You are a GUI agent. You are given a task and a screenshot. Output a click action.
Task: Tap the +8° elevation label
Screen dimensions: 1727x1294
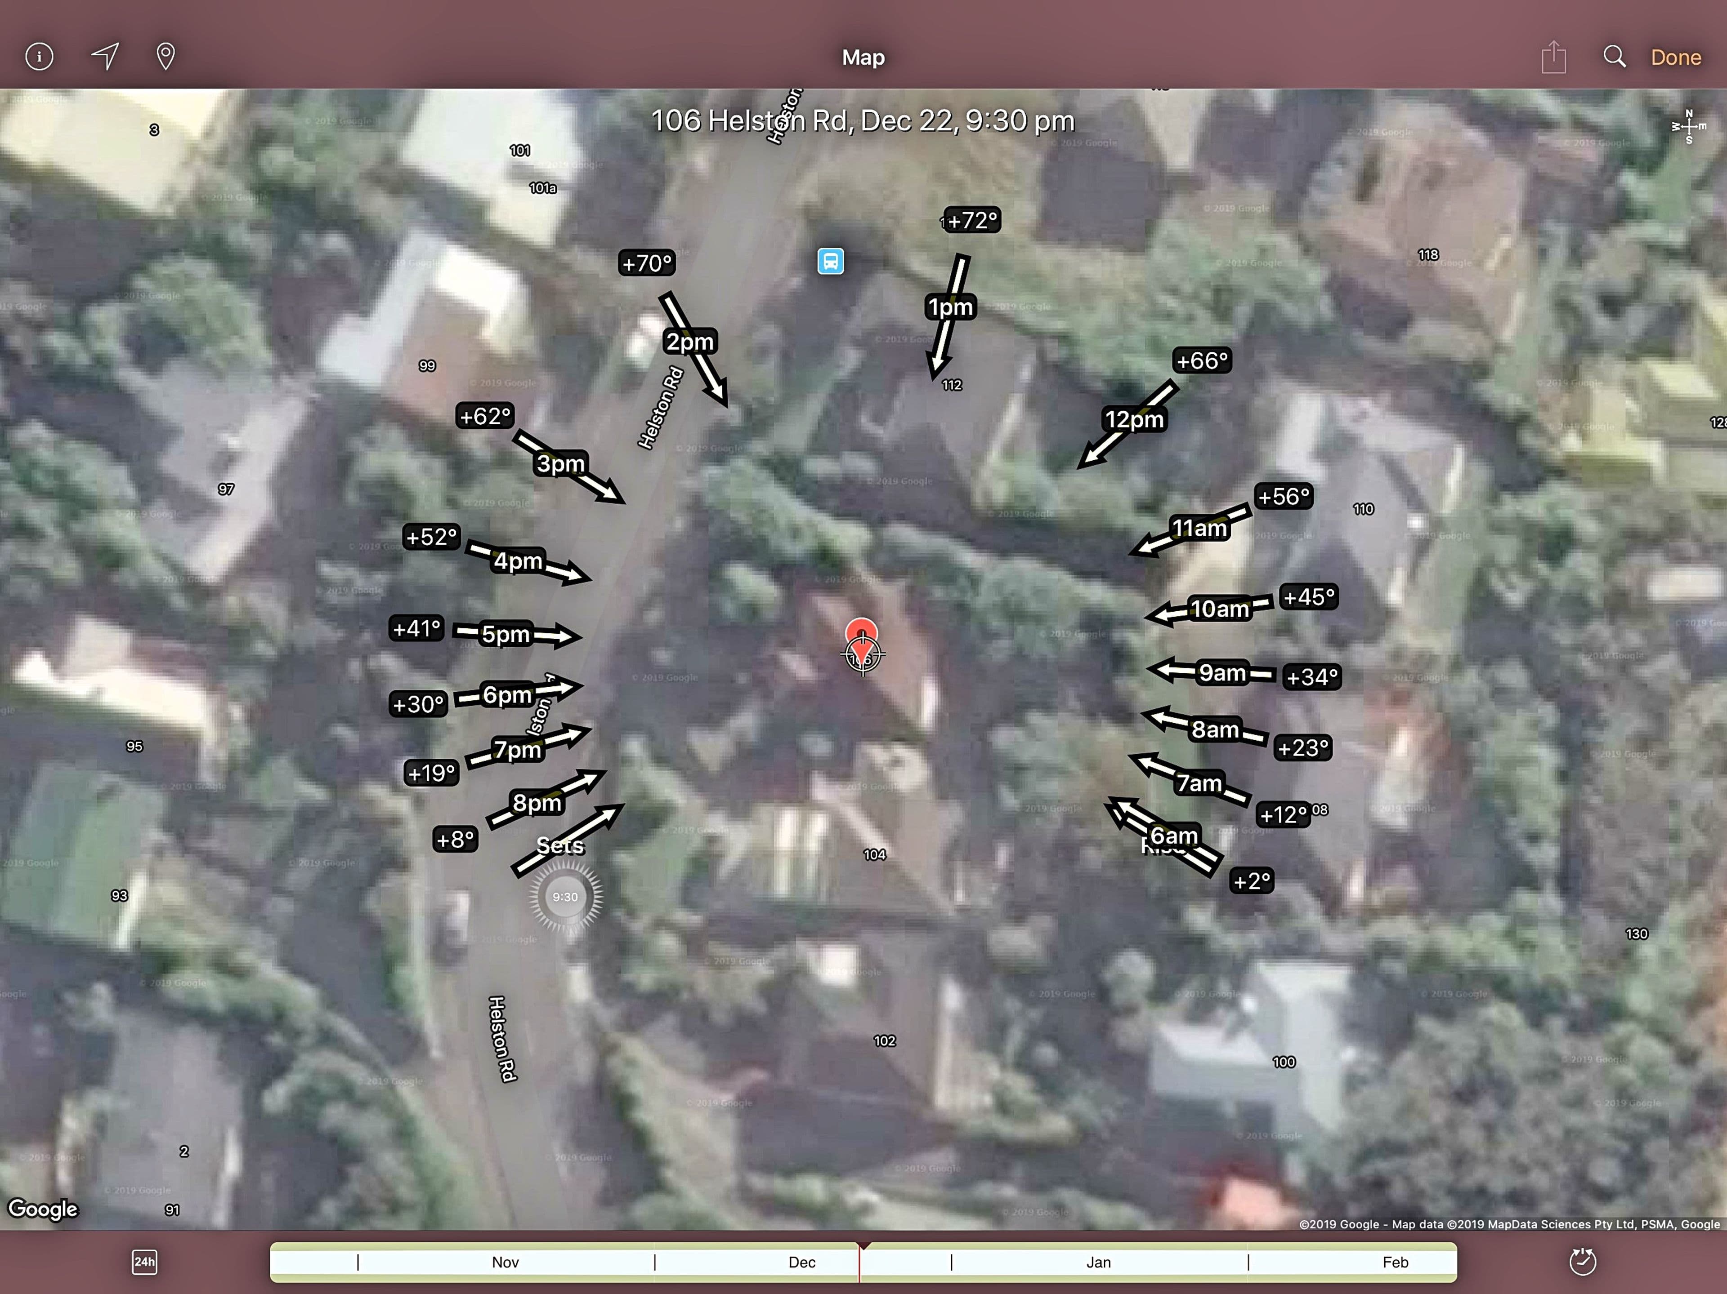coord(454,840)
